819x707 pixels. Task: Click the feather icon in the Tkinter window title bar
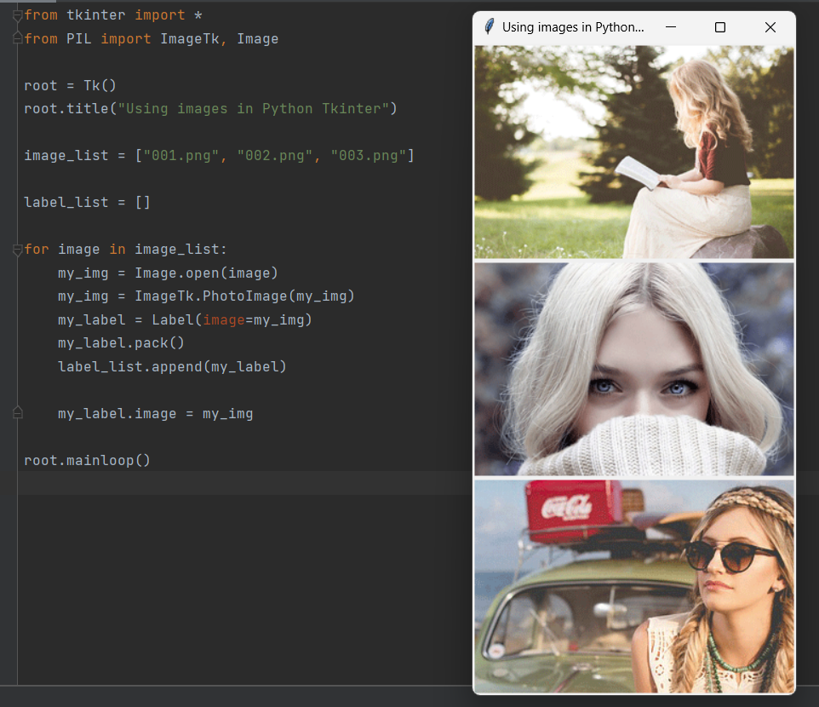click(x=489, y=27)
